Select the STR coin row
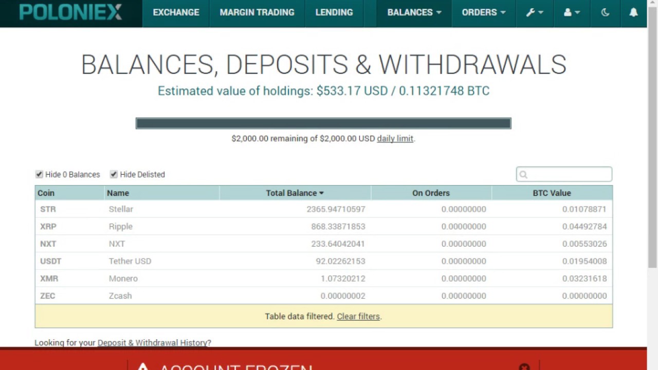This screenshot has height=370, width=658. pos(323,209)
